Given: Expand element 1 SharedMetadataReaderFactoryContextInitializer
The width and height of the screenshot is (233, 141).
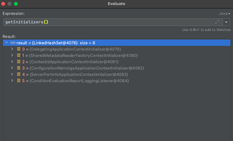Looking at the screenshot, I should point(12,55).
